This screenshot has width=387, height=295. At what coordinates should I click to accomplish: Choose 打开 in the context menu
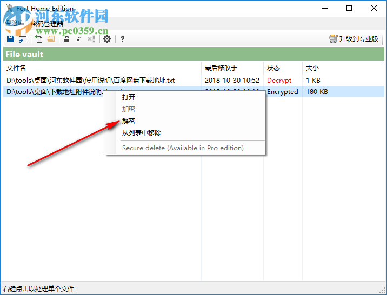[x=128, y=97]
